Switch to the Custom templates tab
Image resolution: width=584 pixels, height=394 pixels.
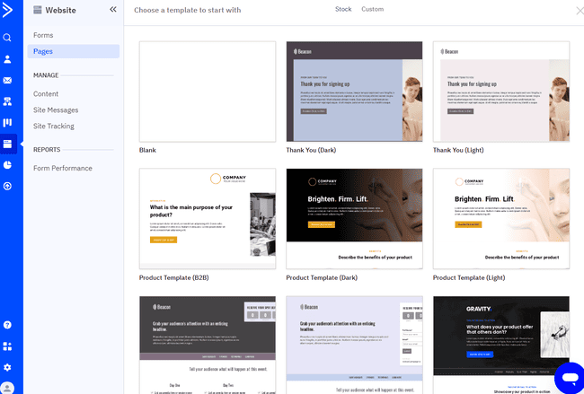click(372, 9)
